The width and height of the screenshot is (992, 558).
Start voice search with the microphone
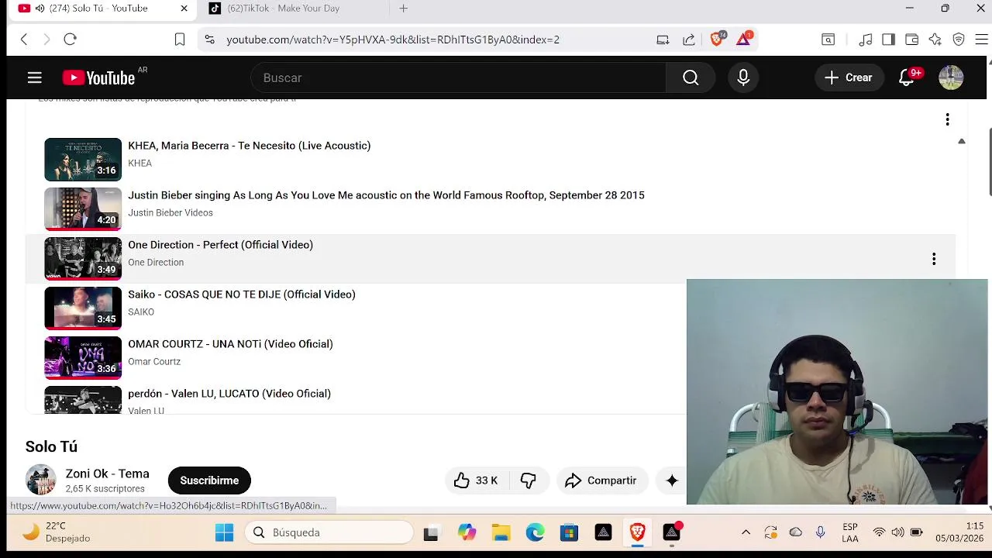[743, 77]
